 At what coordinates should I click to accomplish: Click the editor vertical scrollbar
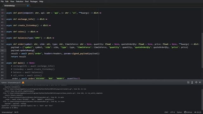(x=202, y=50)
